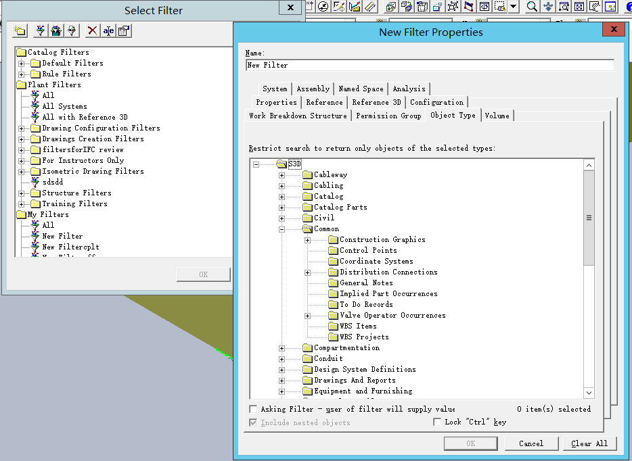Click red X Delete icon in Select Filter
Viewport: 632px width, 461px height.
point(92,31)
